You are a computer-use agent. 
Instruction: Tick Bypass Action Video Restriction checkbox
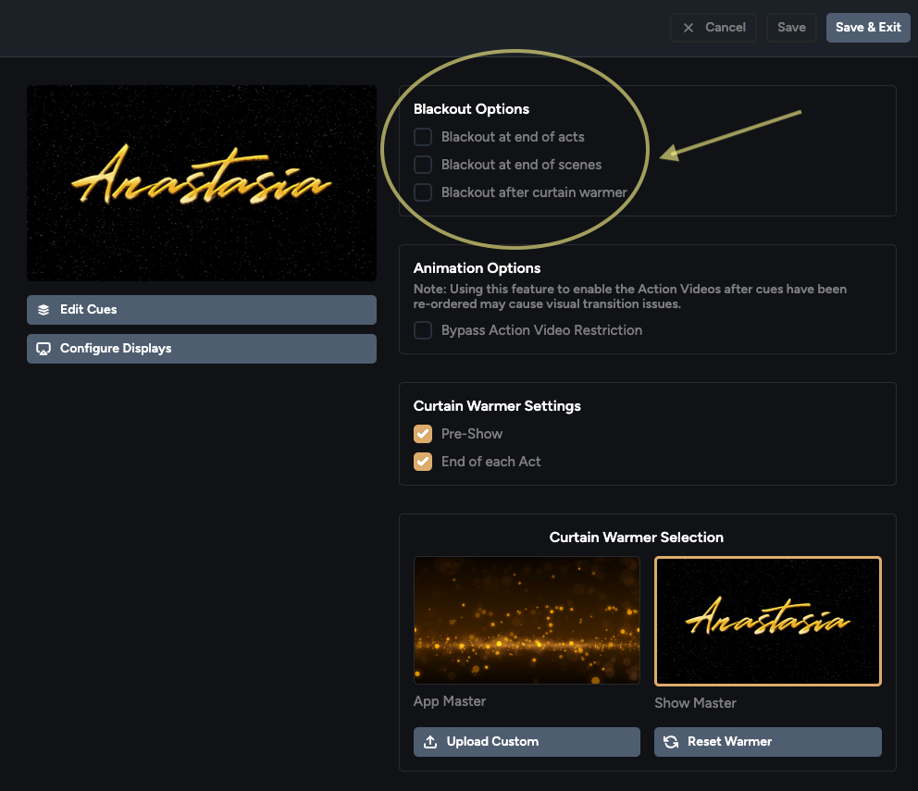pyautogui.click(x=423, y=330)
